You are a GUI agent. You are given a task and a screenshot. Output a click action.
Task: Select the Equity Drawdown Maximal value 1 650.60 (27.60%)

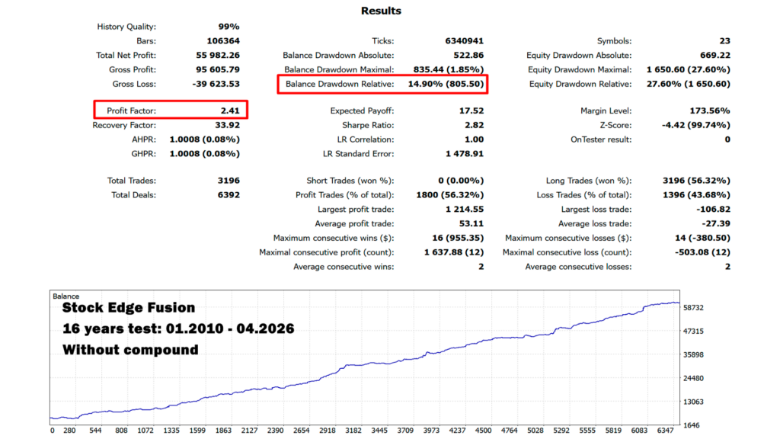(x=689, y=69)
